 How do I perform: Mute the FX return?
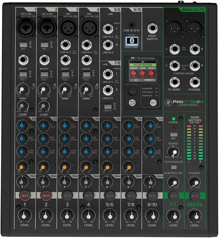[x=173, y=196]
